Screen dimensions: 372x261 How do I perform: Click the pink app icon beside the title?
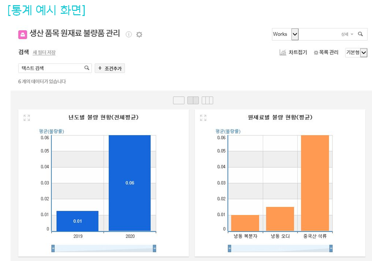[x=23, y=34]
